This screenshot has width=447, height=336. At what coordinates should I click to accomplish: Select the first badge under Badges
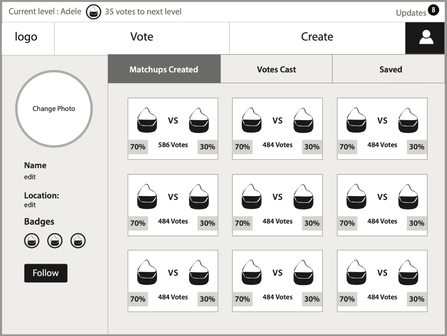click(32, 241)
